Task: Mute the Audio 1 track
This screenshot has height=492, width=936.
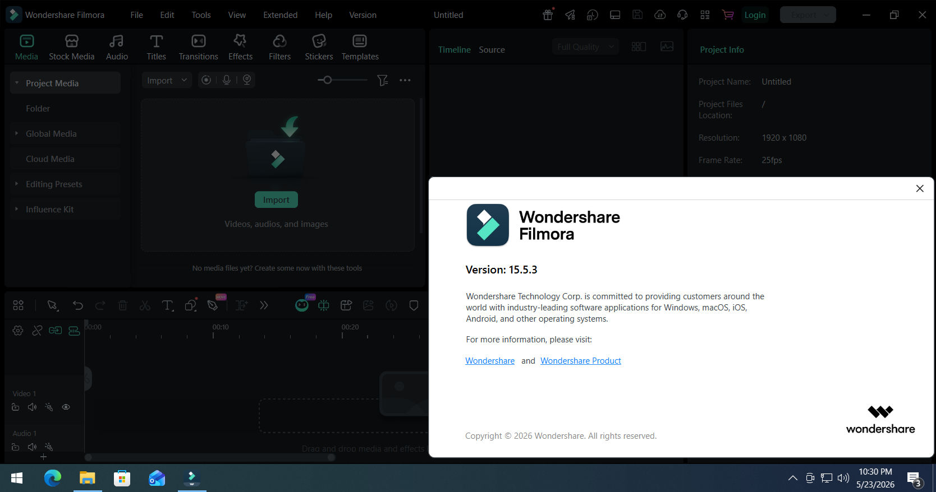Action: tap(32, 447)
